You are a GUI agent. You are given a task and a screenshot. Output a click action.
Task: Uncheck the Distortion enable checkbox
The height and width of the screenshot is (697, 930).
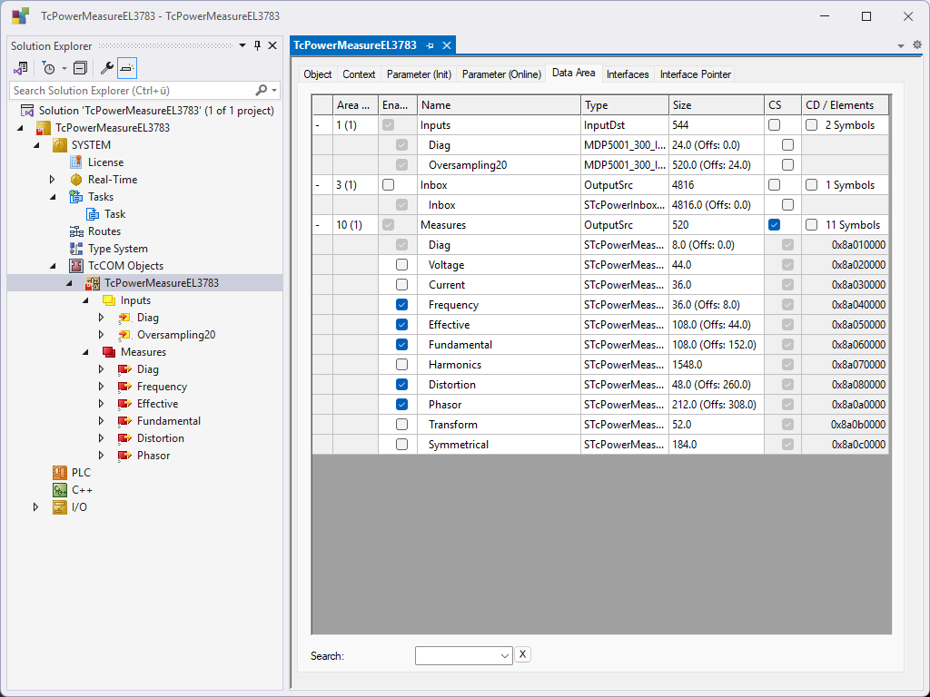point(401,385)
